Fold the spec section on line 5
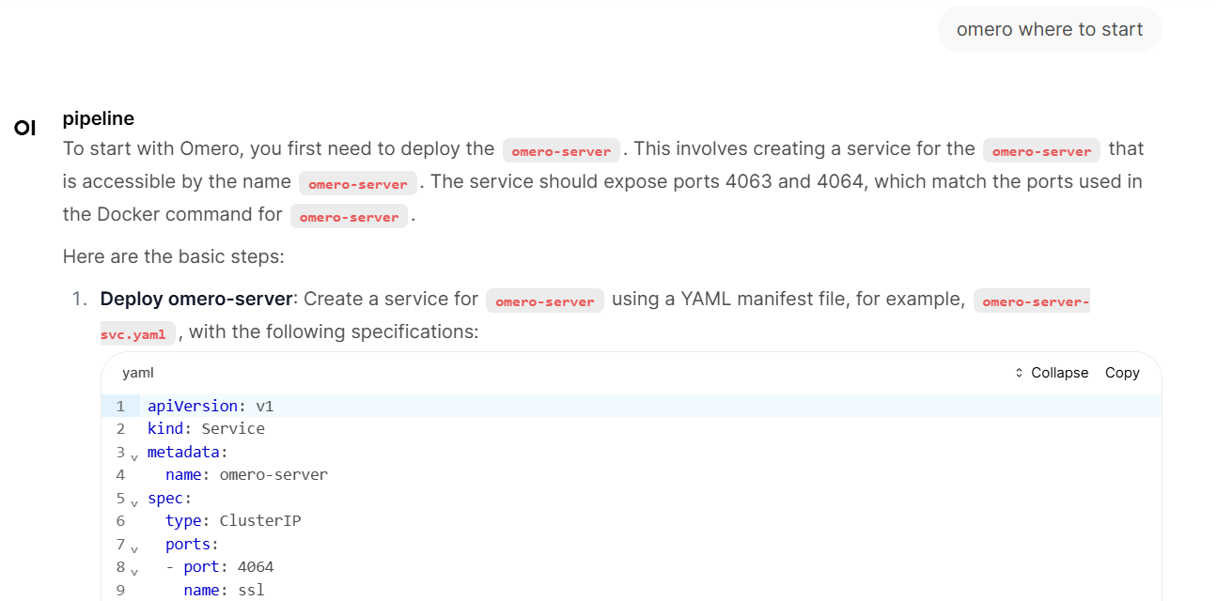This screenshot has width=1217, height=601. pos(134,502)
